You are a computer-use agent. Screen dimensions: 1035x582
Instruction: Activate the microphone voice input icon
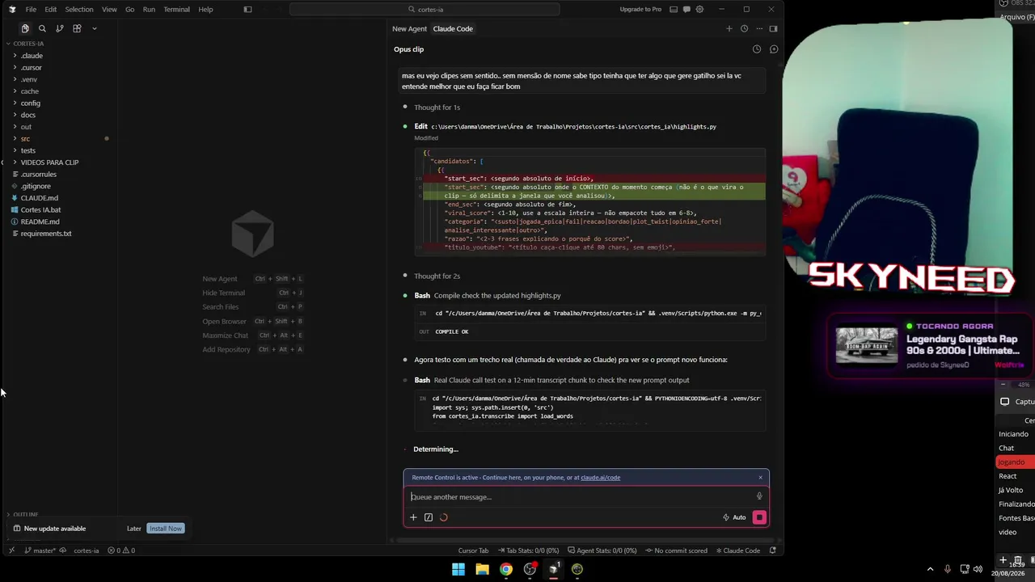759,496
